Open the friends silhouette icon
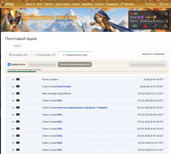Screen dimensions: 171x154 (165, 26)
